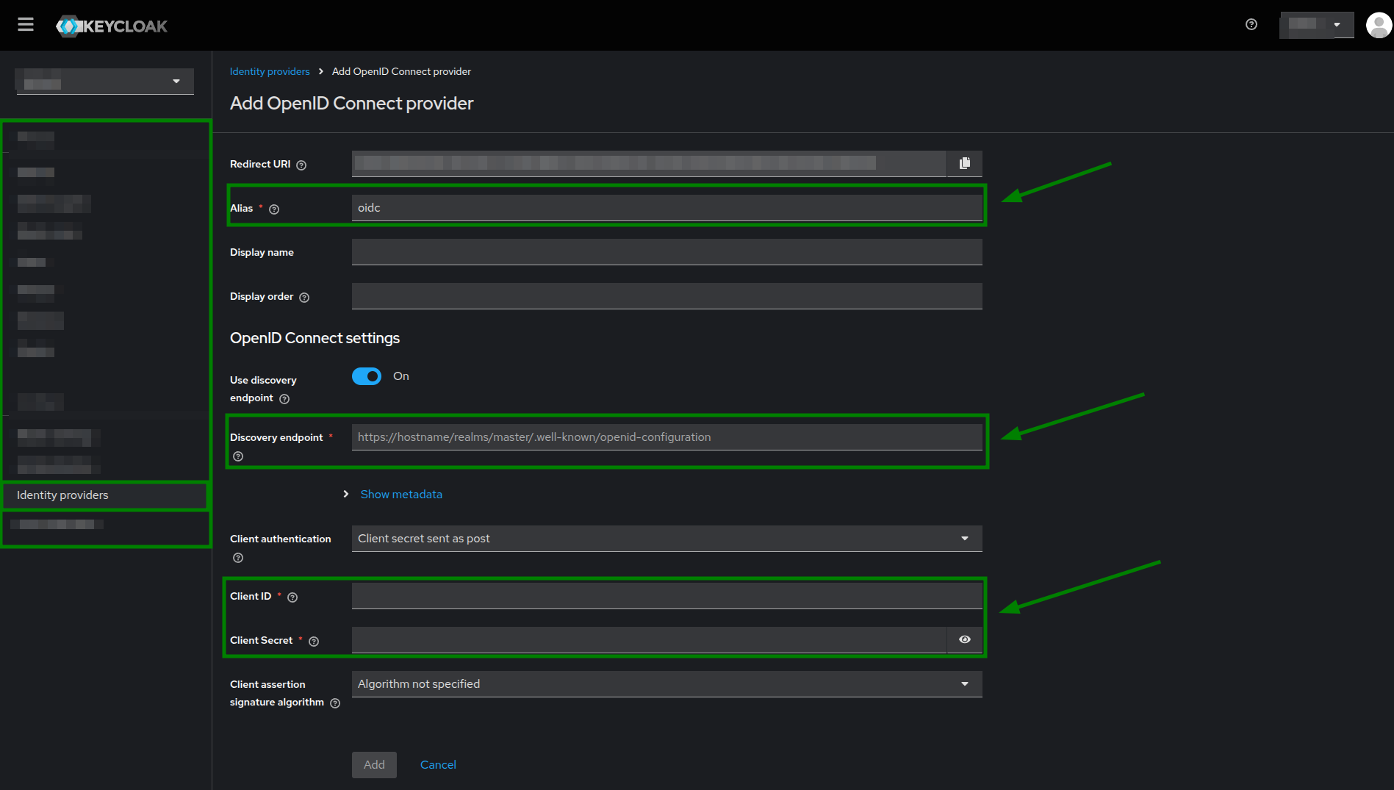Click the Display order help icon
Viewport: 1394px width, 790px height.
point(303,297)
